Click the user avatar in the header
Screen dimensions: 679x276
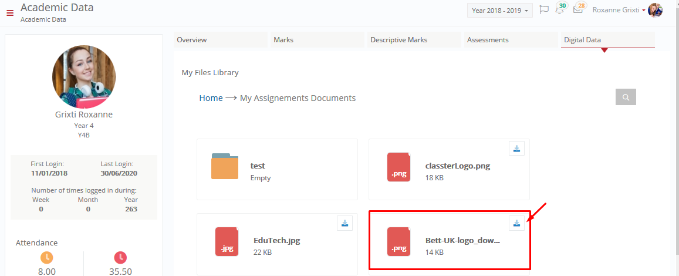click(655, 9)
